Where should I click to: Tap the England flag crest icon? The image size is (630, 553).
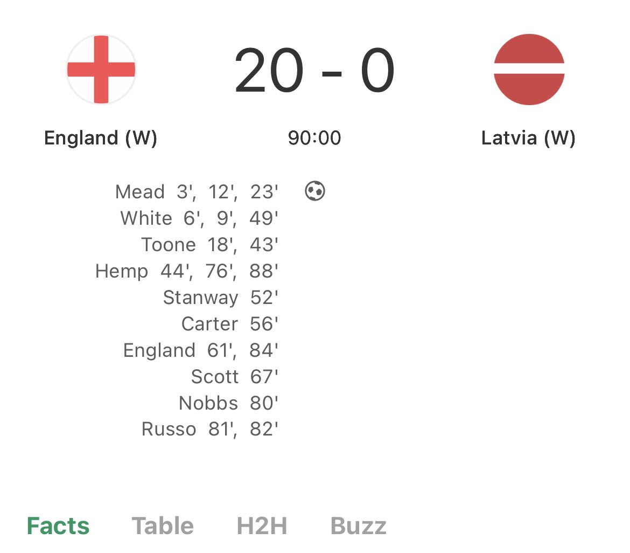pyautogui.click(x=101, y=70)
